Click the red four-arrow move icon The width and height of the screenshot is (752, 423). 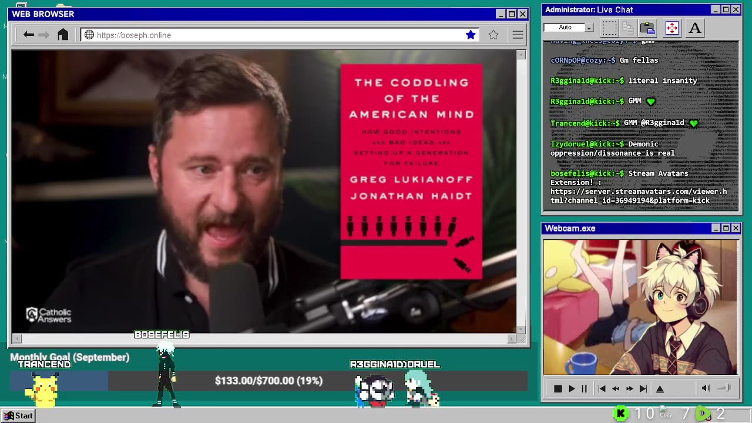[672, 28]
